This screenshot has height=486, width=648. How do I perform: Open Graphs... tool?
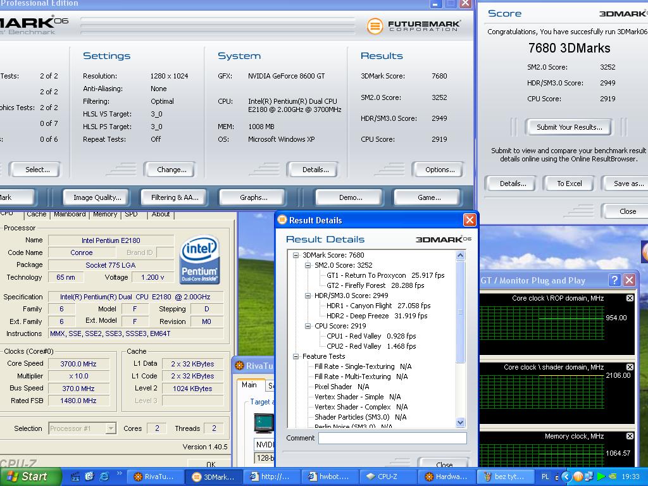(x=253, y=197)
